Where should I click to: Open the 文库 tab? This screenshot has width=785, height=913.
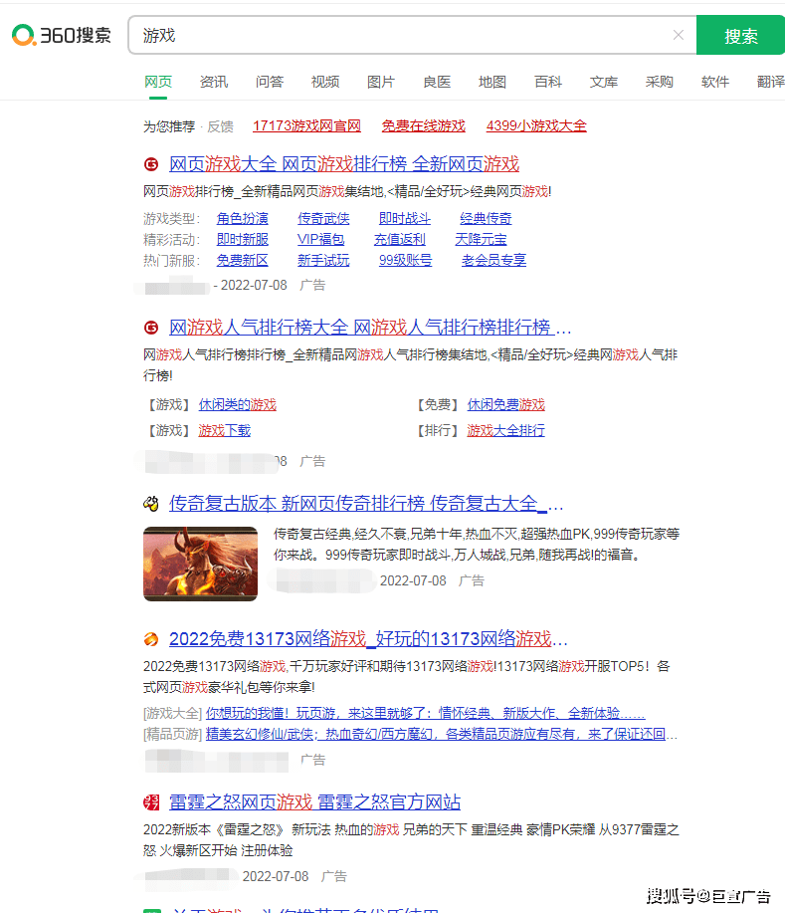604,82
